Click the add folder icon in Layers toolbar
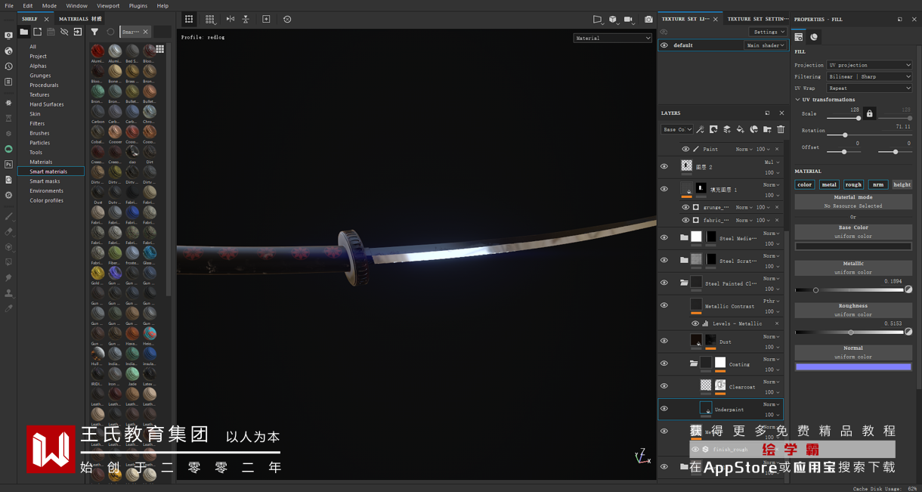The image size is (922, 492). (x=767, y=129)
